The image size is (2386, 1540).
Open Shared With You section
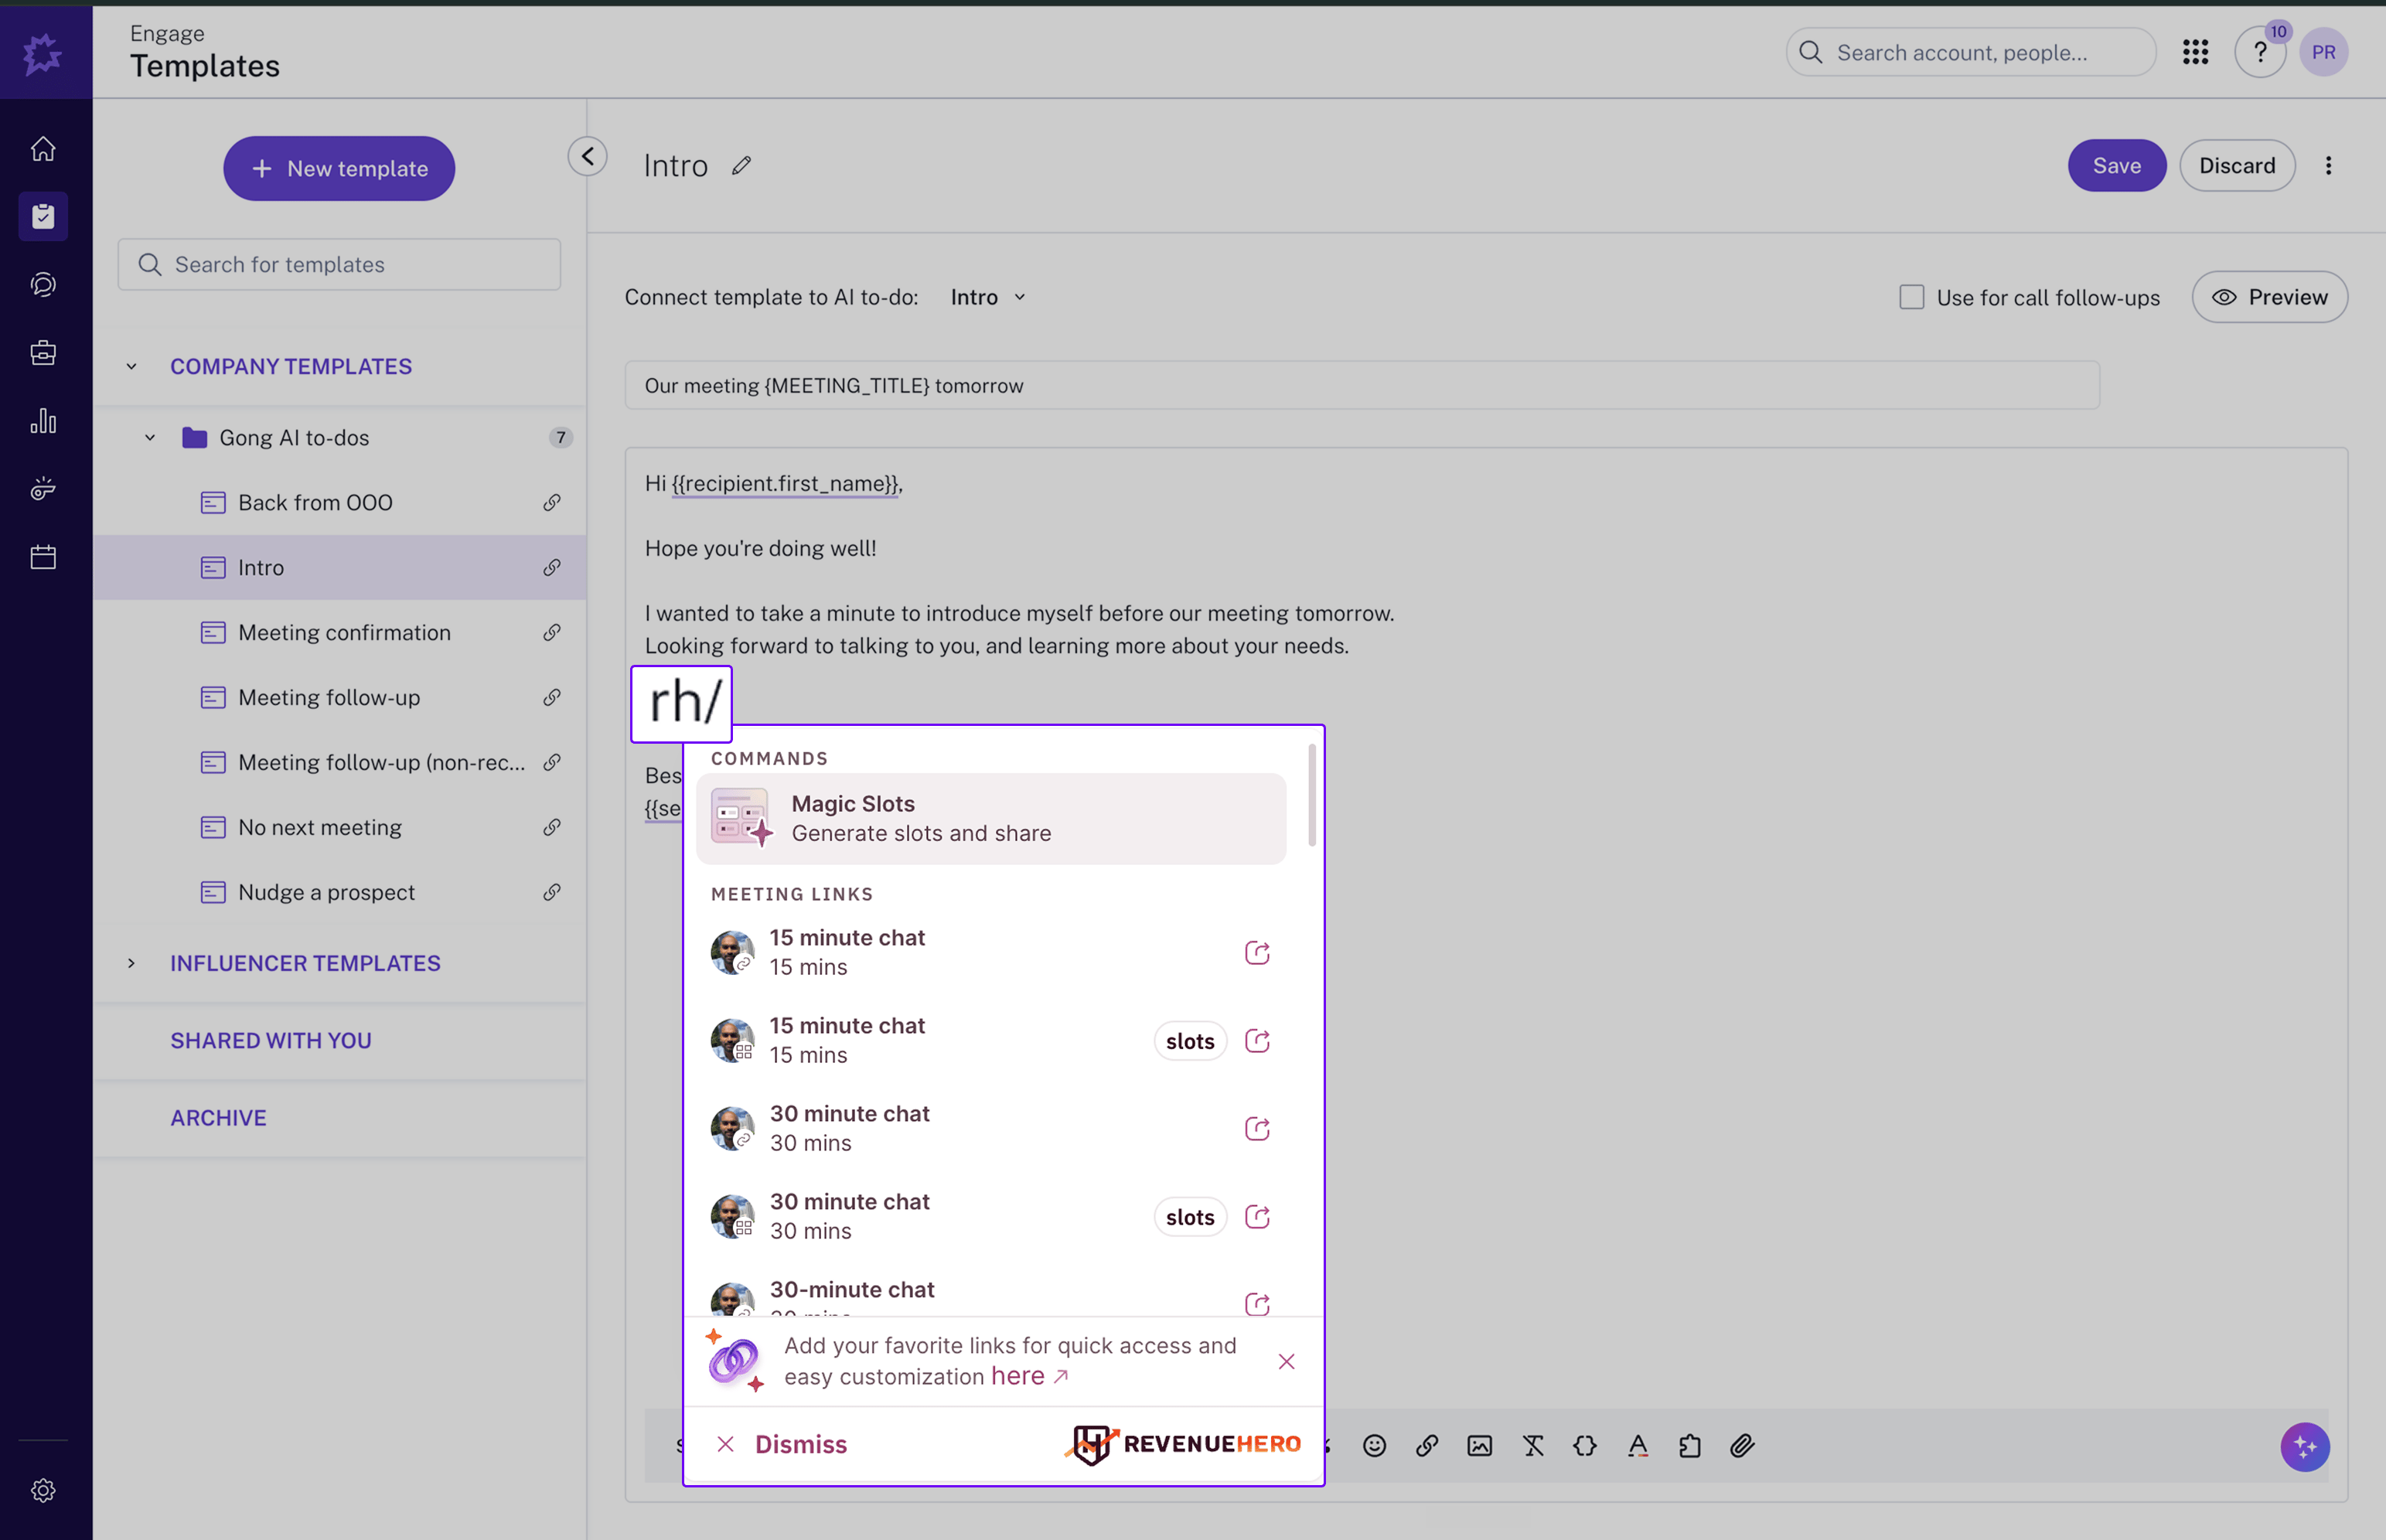point(271,1040)
